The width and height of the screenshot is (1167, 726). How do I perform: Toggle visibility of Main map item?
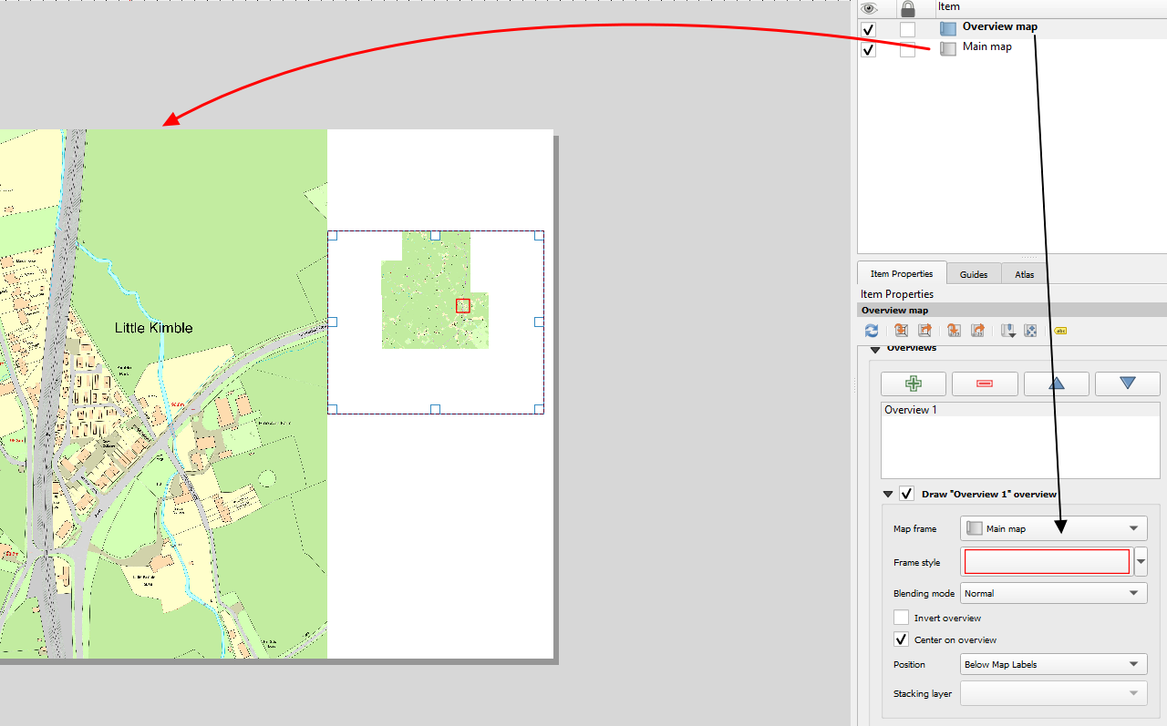point(869,50)
